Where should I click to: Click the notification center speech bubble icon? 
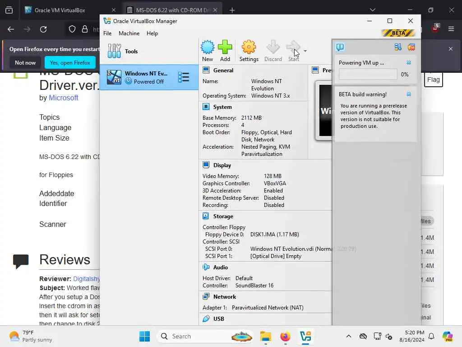tap(340, 47)
